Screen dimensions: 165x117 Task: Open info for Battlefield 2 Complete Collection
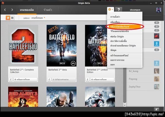tap(11, 79)
